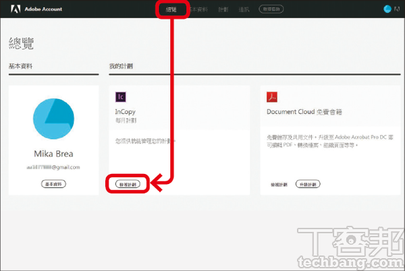Image resolution: width=405 pixels, height=271 pixels.
Task: Click Mika Brea's large profile picture
Action: pyautogui.click(x=54, y=119)
